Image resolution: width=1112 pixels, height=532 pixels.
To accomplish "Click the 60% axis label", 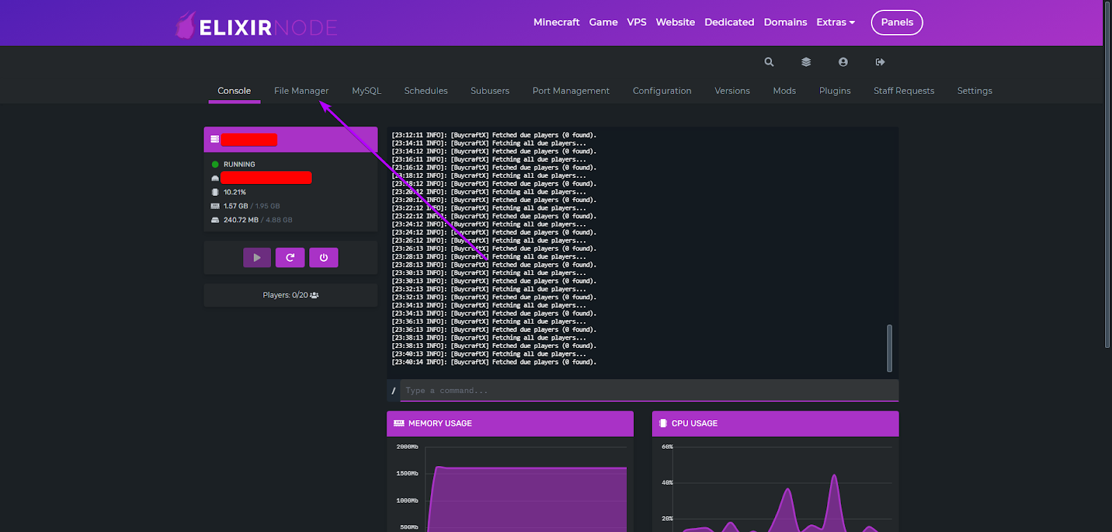I will (667, 447).
